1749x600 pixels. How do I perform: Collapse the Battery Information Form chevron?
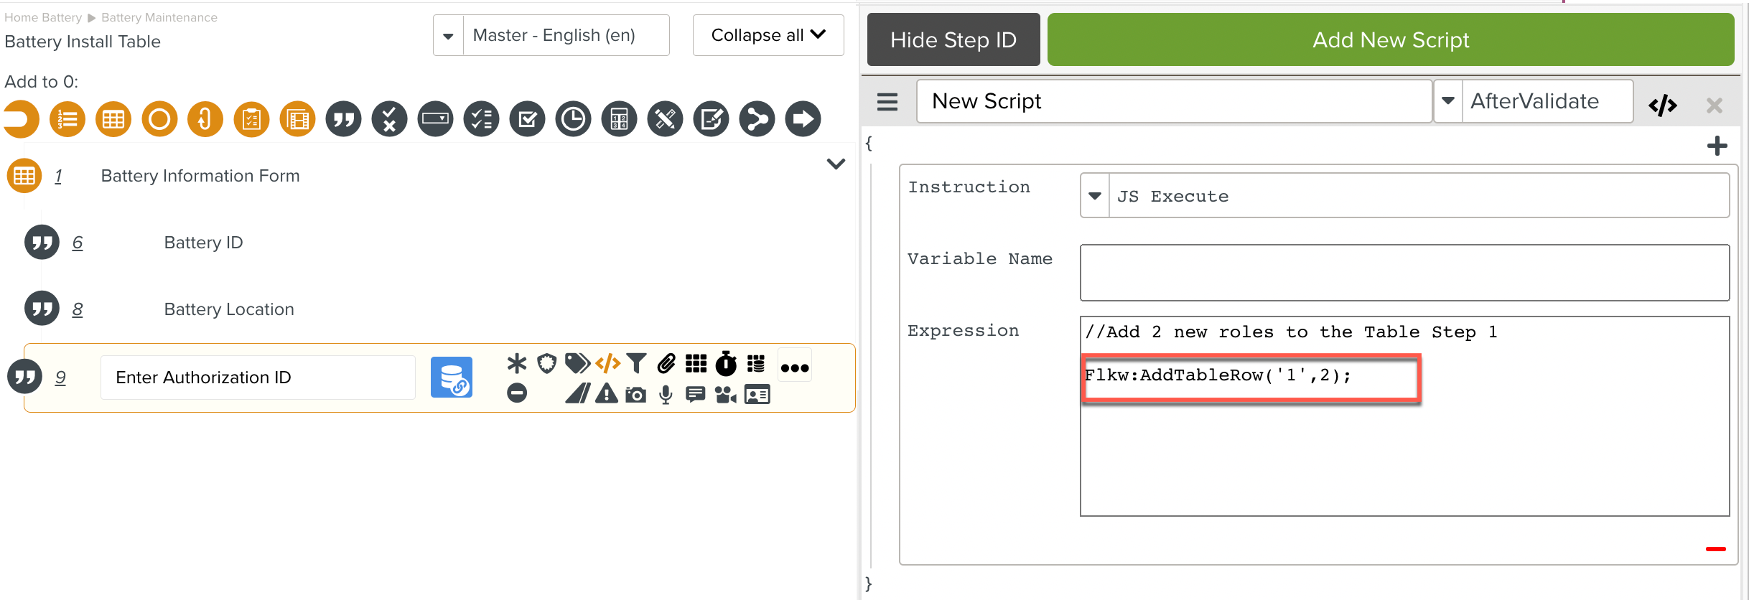836,164
